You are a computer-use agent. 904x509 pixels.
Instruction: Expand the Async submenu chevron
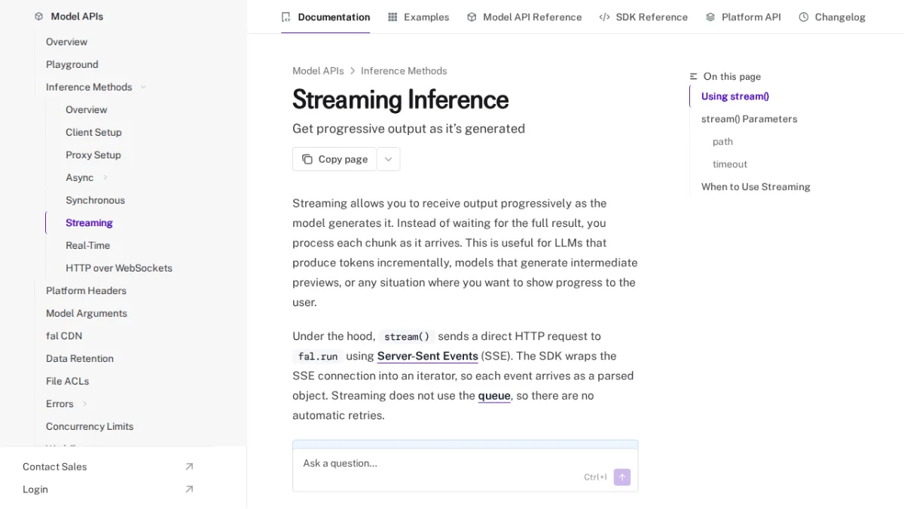tap(105, 177)
